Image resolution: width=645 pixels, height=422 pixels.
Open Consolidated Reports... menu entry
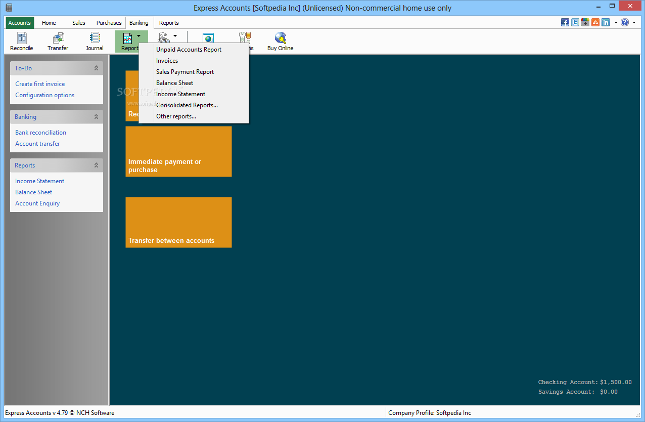tap(194, 105)
